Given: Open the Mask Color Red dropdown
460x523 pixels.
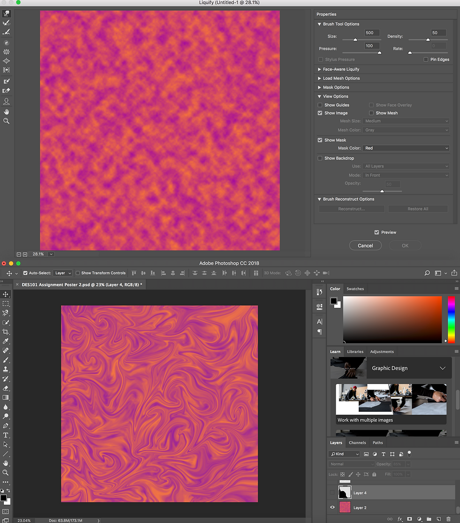Looking at the screenshot, I should click(x=406, y=148).
